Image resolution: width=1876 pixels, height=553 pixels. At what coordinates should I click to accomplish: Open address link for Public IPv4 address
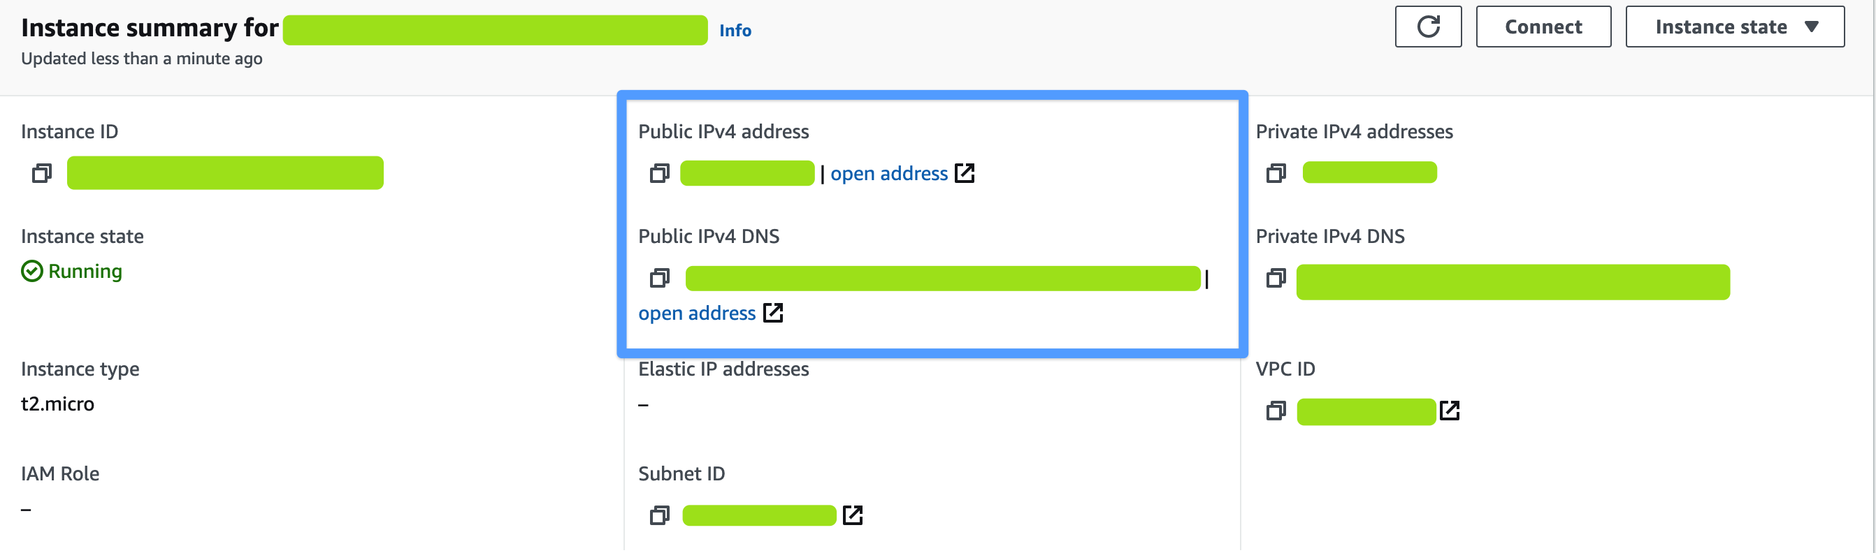coord(888,174)
